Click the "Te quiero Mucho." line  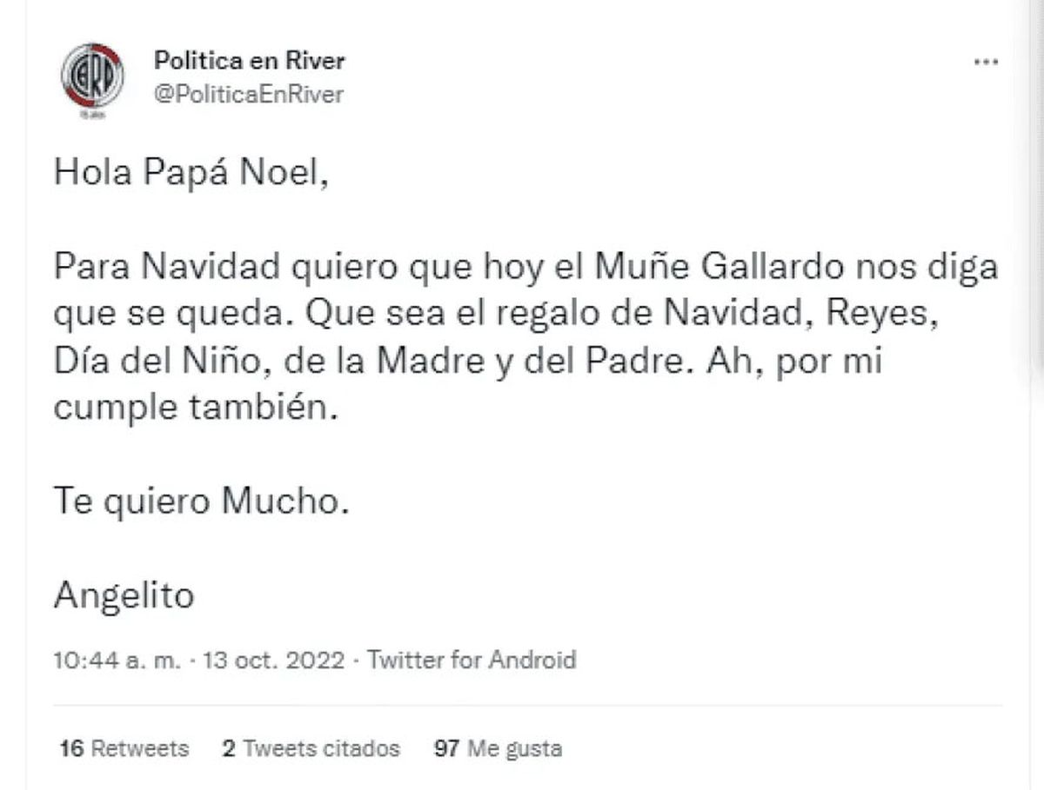[x=201, y=503]
